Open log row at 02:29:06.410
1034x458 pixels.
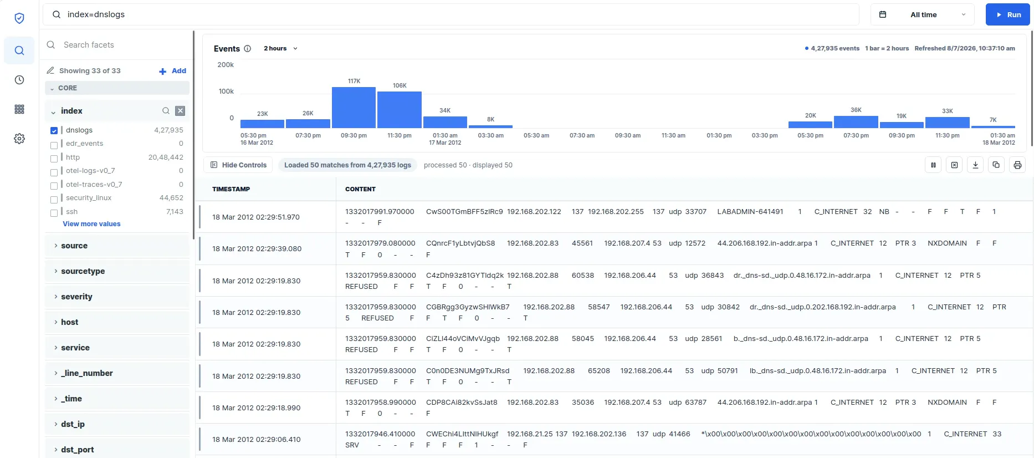click(614, 439)
